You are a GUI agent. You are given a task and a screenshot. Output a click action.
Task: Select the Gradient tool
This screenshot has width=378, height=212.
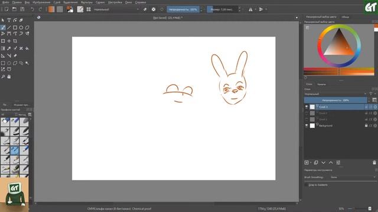pos(3,48)
